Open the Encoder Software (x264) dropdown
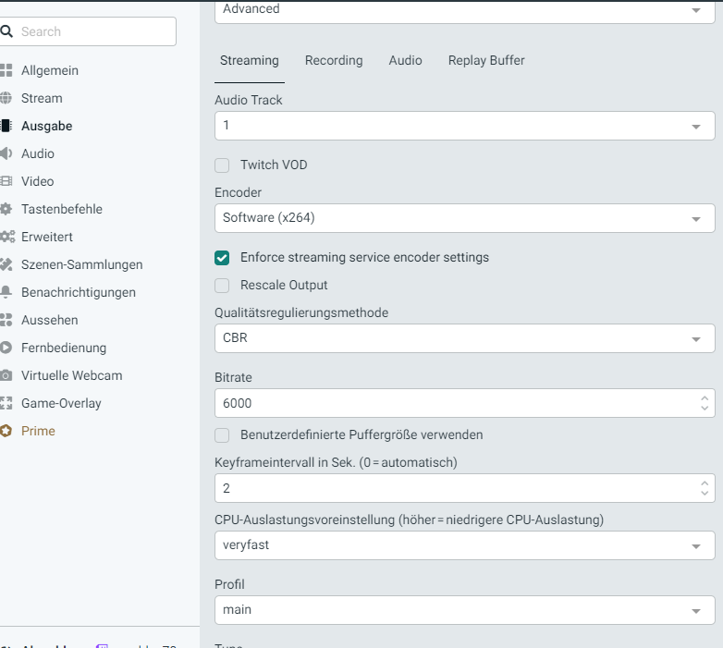Screen dimensions: 723x648 coord(464,218)
